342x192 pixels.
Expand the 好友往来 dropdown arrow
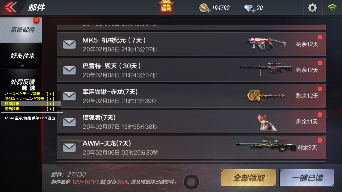[22, 66]
